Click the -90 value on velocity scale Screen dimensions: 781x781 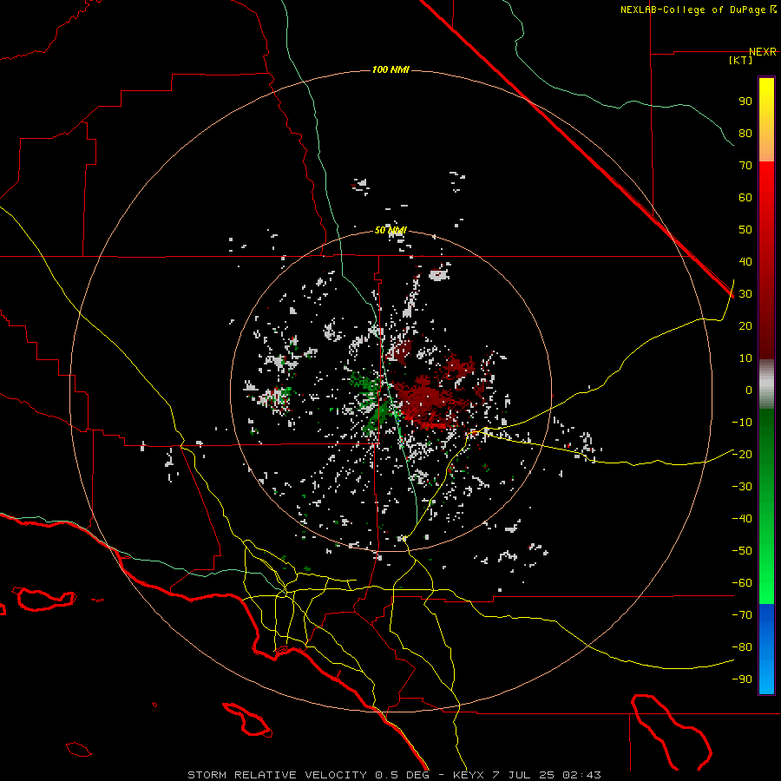742,679
